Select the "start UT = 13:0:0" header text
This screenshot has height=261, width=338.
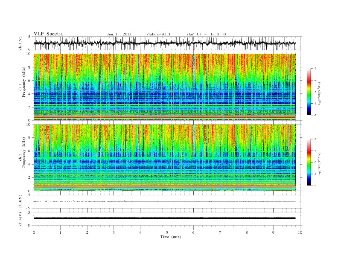(x=206, y=34)
